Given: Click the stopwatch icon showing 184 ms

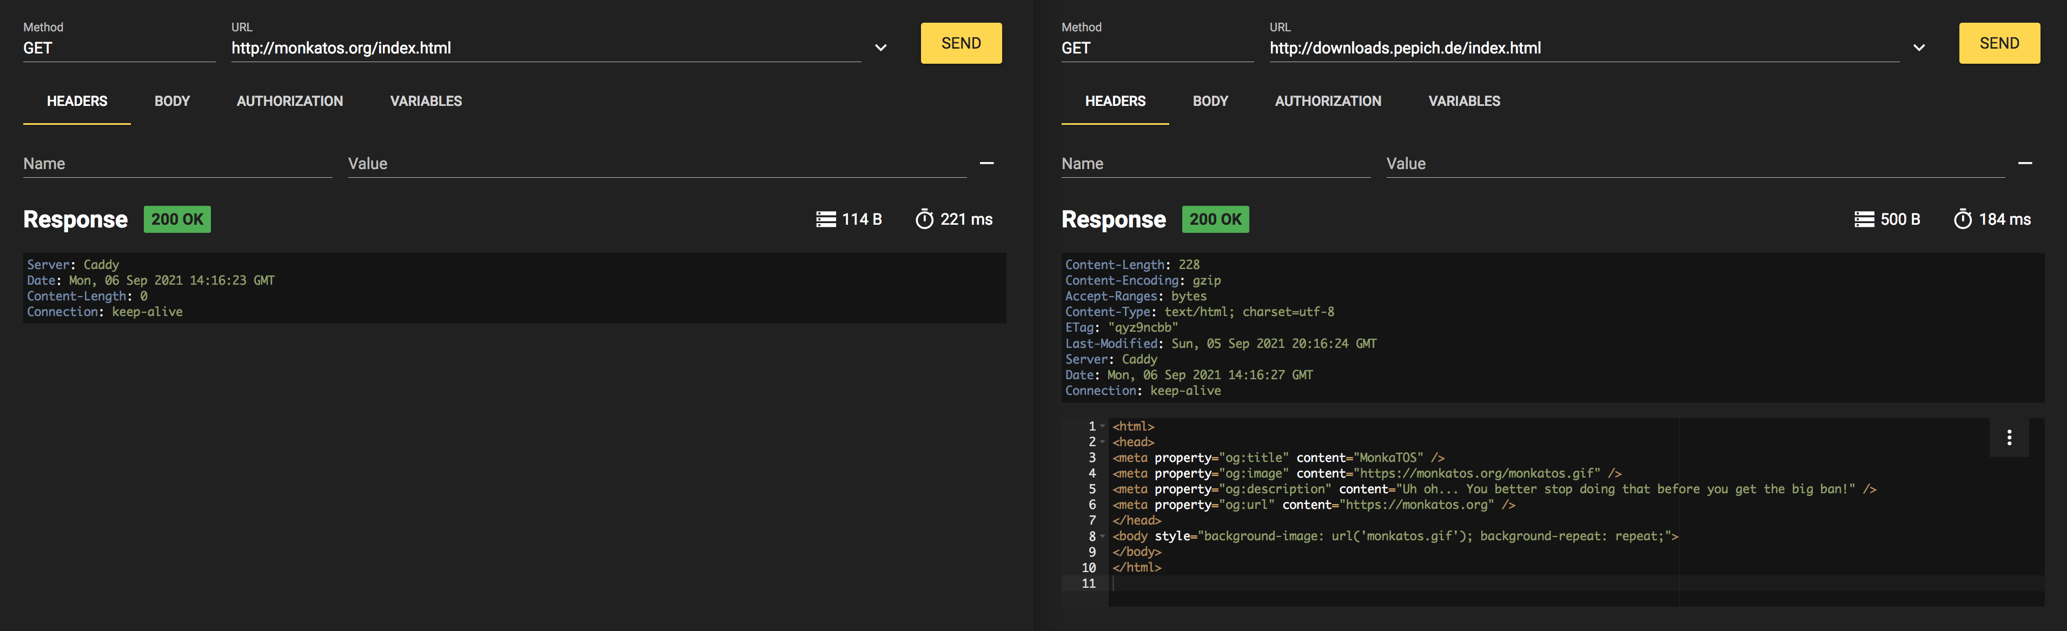Looking at the screenshot, I should [1963, 219].
